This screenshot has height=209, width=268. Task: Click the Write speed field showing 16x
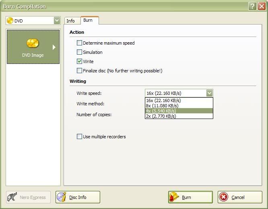click(x=179, y=93)
